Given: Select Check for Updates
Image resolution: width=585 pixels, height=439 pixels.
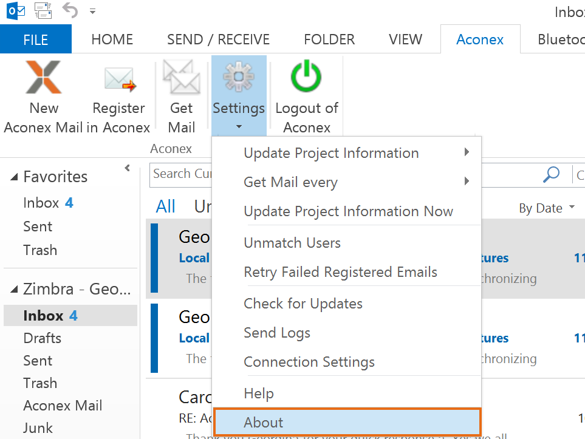Looking at the screenshot, I should point(347,304).
